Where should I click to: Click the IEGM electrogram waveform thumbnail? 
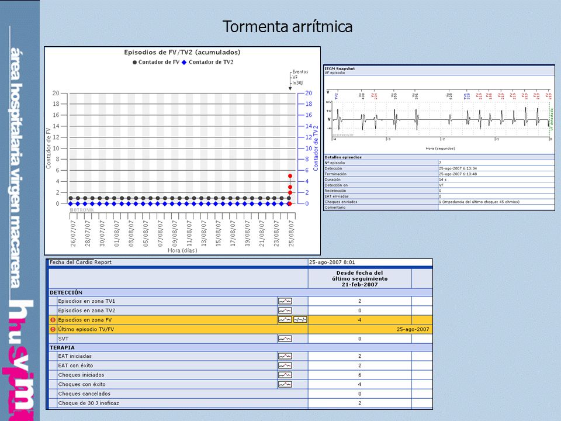[439, 120]
